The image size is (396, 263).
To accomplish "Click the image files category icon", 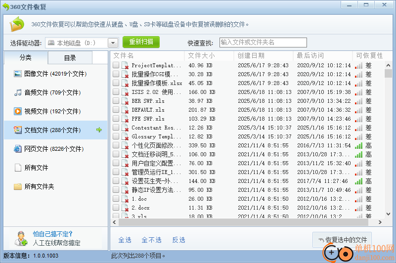I will pos(18,74).
